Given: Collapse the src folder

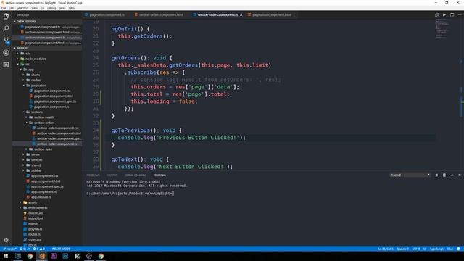Looking at the screenshot, I should click(x=28, y=65).
